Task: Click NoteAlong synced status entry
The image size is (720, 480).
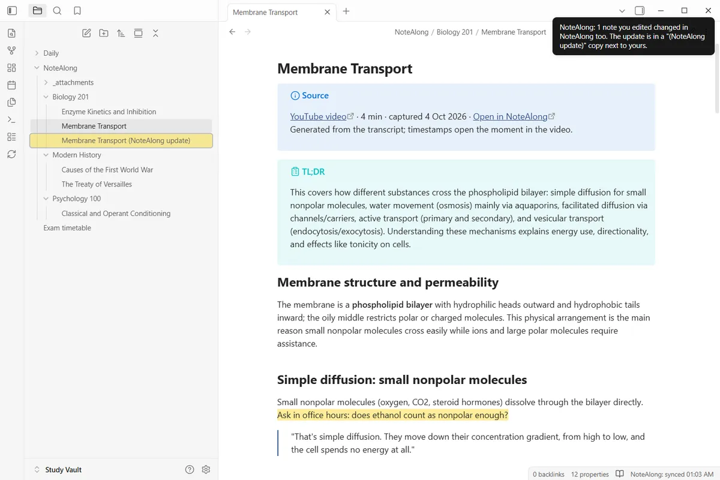Action: click(x=671, y=474)
